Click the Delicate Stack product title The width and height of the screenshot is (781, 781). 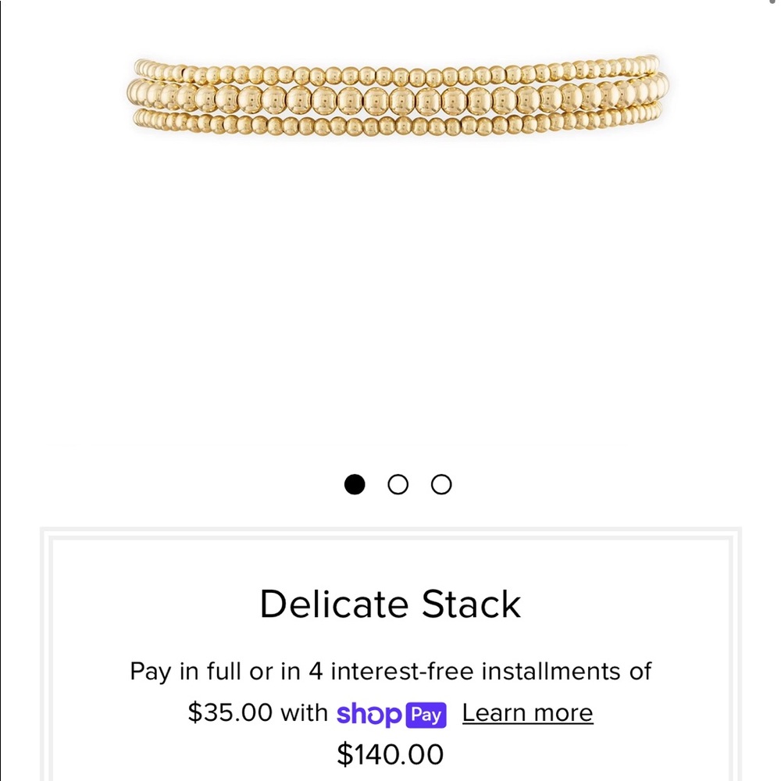click(390, 604)
